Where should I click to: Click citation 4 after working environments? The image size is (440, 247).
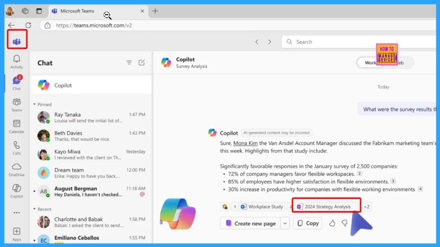[x=420, y=189]
